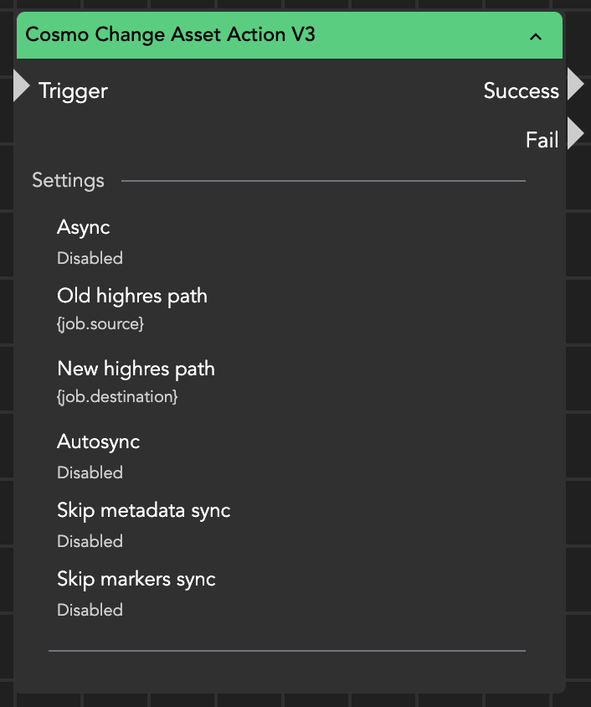Click the {job.destination} value

coord(117,396)
